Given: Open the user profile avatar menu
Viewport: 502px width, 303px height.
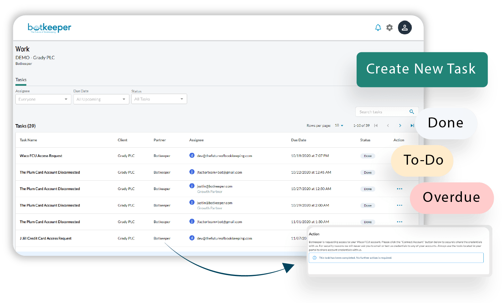Looking at the screenshot, I should point(405,28).
